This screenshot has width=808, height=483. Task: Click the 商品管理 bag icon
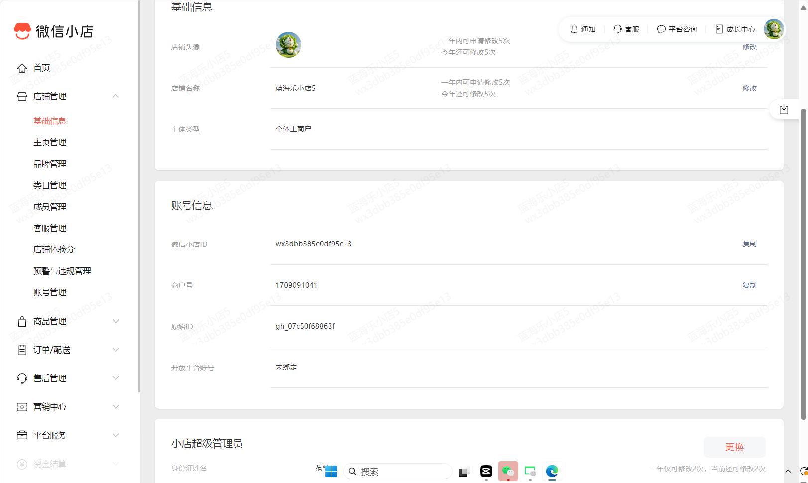point(22,321)
